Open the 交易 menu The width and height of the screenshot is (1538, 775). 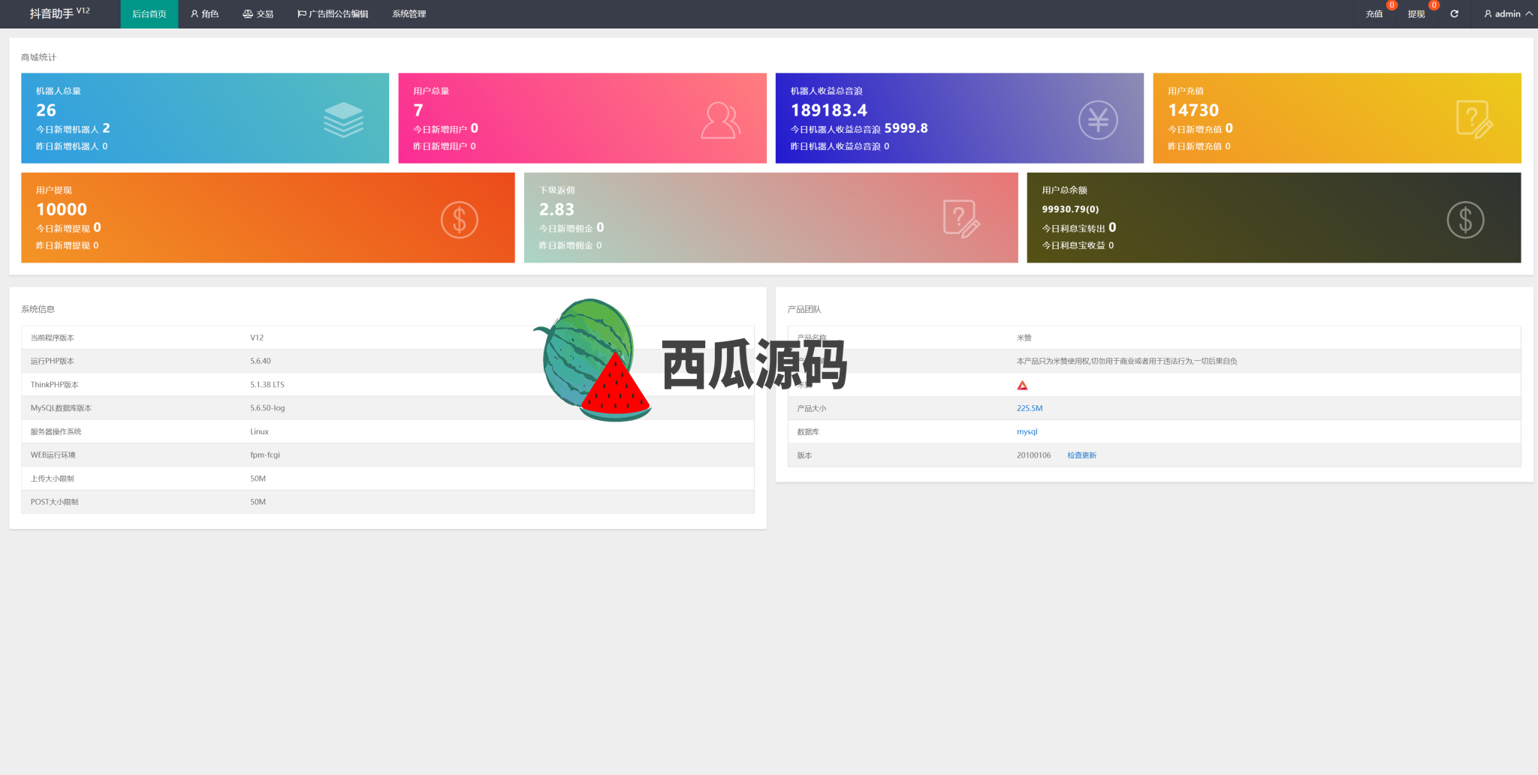[x=258, y=14]
